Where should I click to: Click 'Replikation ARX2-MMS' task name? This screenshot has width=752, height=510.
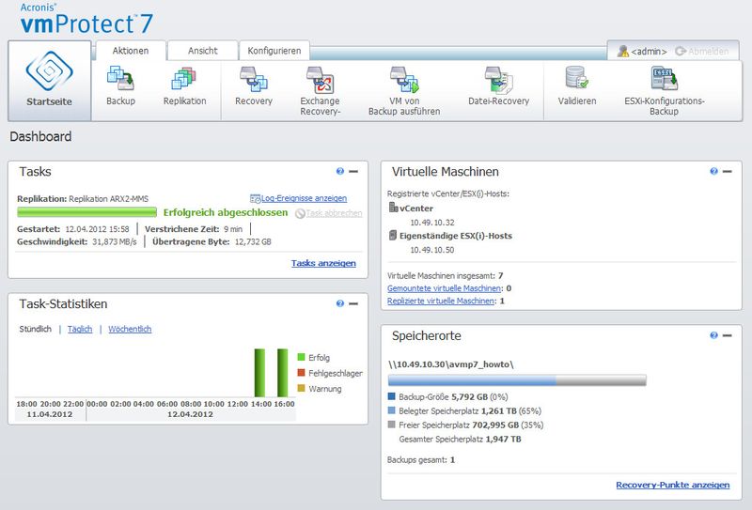tap(108, 198)
